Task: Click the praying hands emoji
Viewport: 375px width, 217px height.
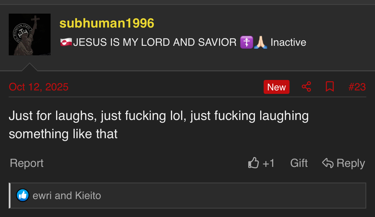Action: 260,42
